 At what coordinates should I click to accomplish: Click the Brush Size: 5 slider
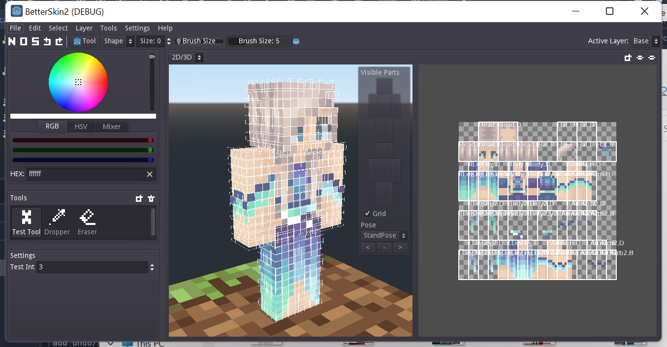coord(259,41)
